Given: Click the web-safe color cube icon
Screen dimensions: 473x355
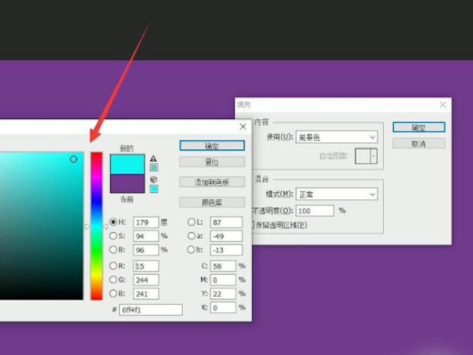Looking at the screenshot, I should click(154, 179).
